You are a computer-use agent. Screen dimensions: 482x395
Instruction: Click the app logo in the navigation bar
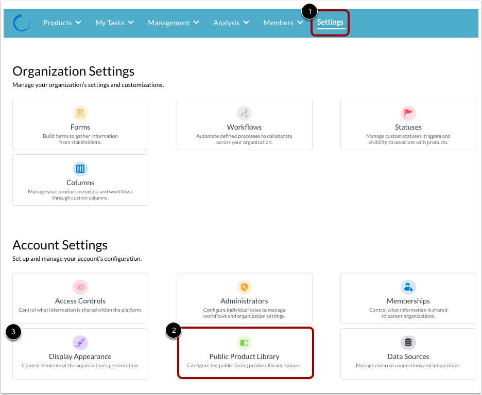(22, 23)
